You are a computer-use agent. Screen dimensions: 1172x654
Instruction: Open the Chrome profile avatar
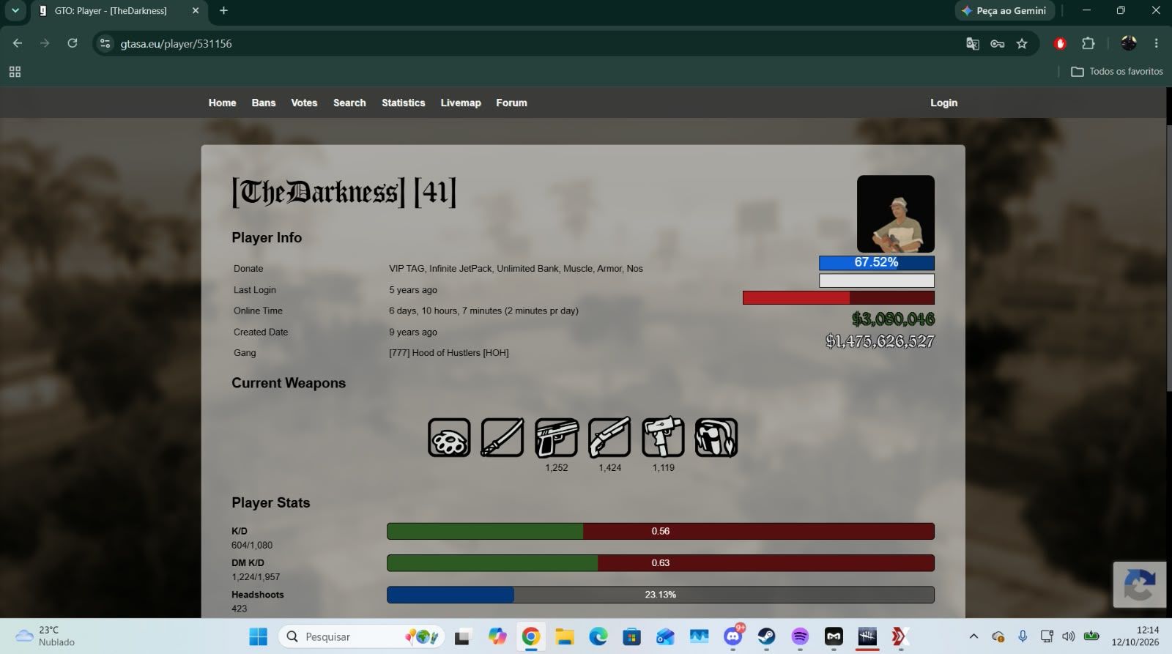pyautogui.click(x=1129, y=44)
